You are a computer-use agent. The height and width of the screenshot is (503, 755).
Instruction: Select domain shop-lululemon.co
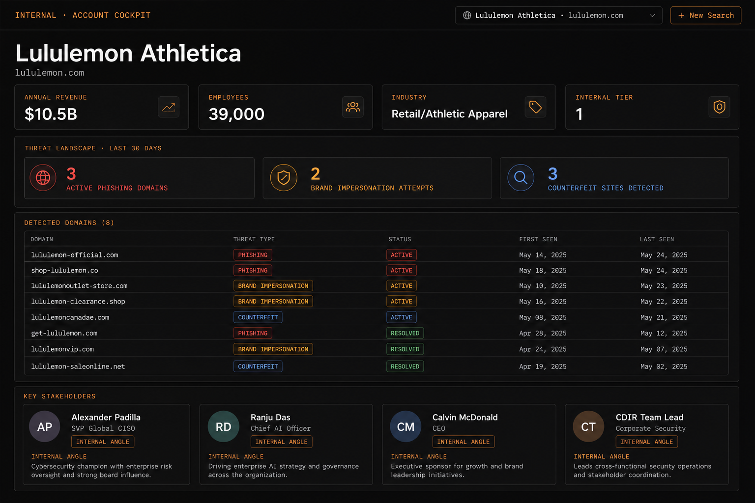pos(65,270)
